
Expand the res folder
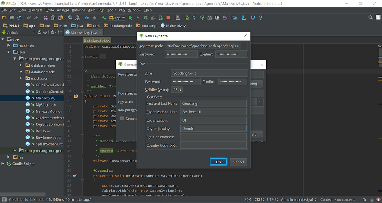[x=9, y=157]
